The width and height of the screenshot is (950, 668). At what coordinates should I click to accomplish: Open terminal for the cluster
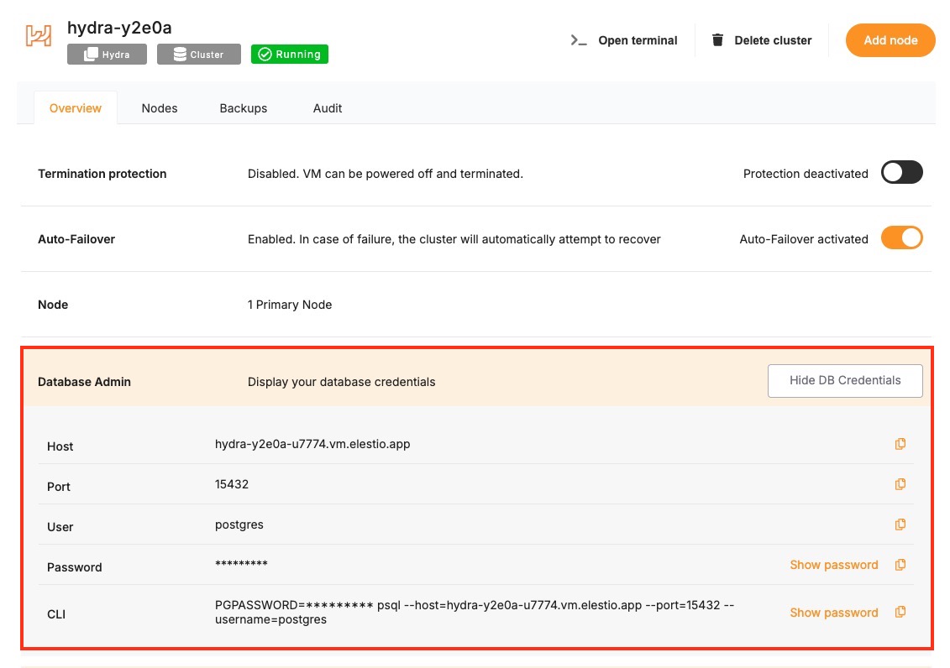point(624,40)
